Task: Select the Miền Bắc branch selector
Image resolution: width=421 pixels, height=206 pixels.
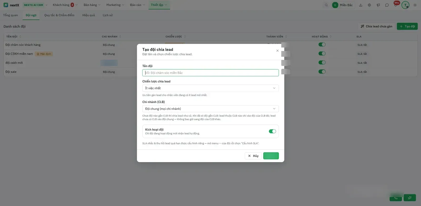Action: 343,5
